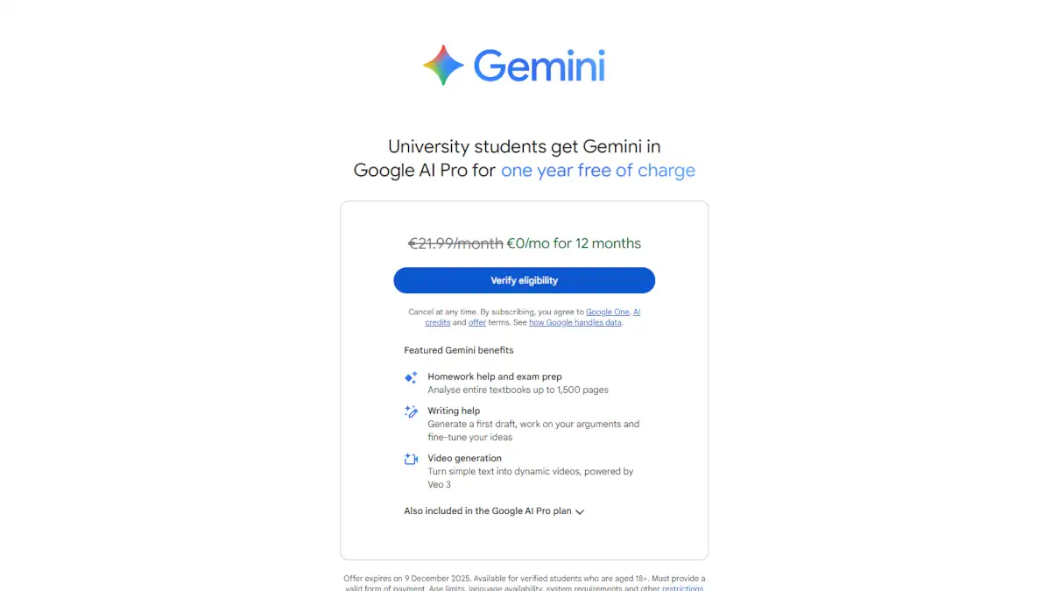Screen dimensions: 1051x591
Task: Click the Gemini wordmark beside the logo
Action: 540,65
